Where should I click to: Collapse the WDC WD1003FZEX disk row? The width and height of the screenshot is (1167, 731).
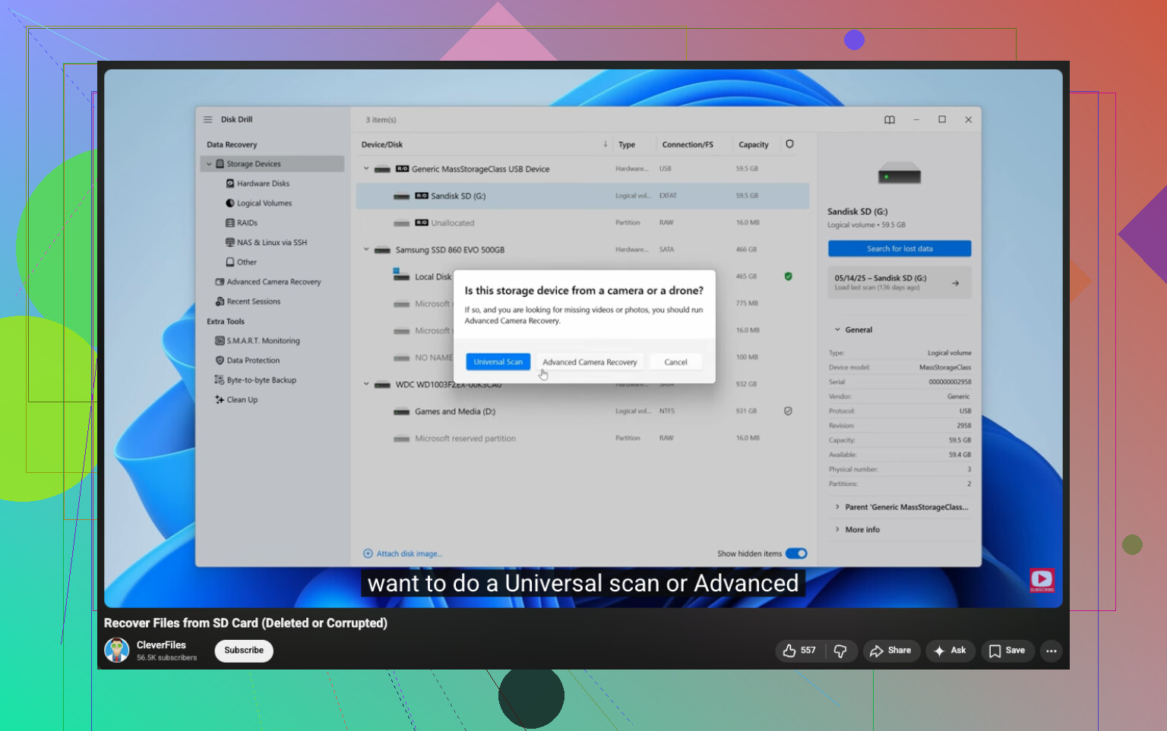coord(366,384)
